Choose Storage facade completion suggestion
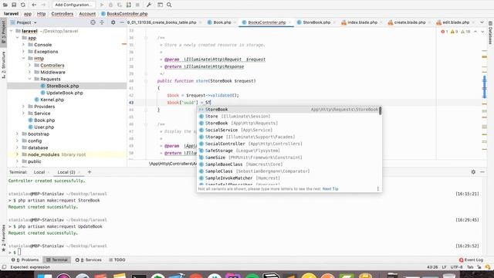The height and width of the screenshot is (278, 494). [289, 137]
